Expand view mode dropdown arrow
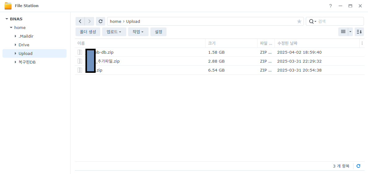Image resolution: width=368 pixels, height=174 pixels. pos(350,31)
